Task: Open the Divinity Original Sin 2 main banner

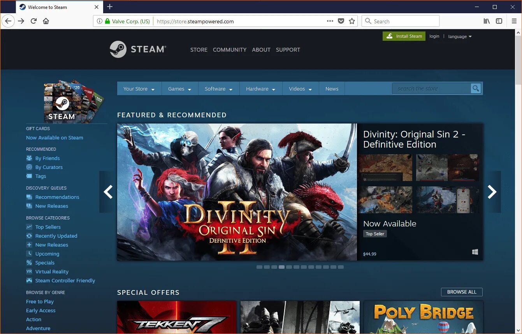Action: click(237, 192)
